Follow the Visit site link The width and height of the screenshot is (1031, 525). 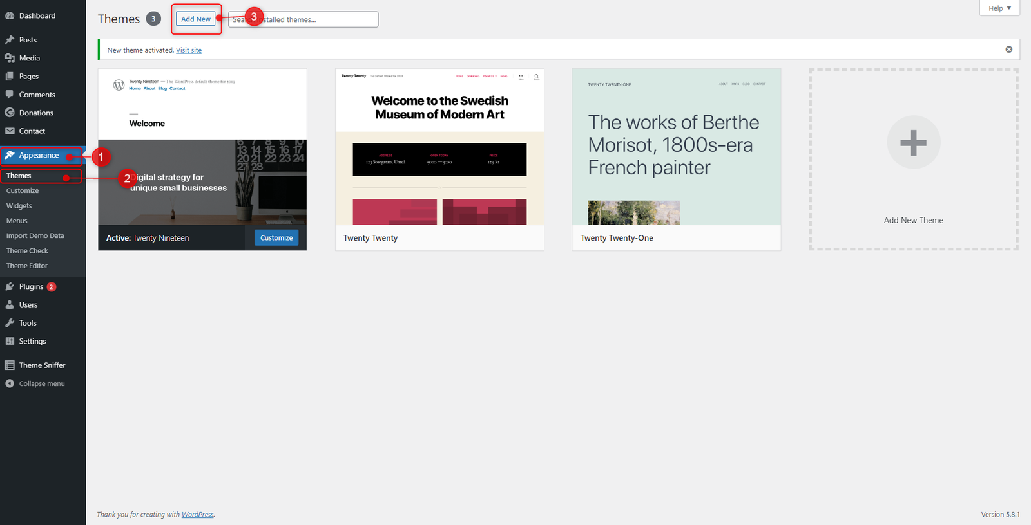[x=189, y=50]
